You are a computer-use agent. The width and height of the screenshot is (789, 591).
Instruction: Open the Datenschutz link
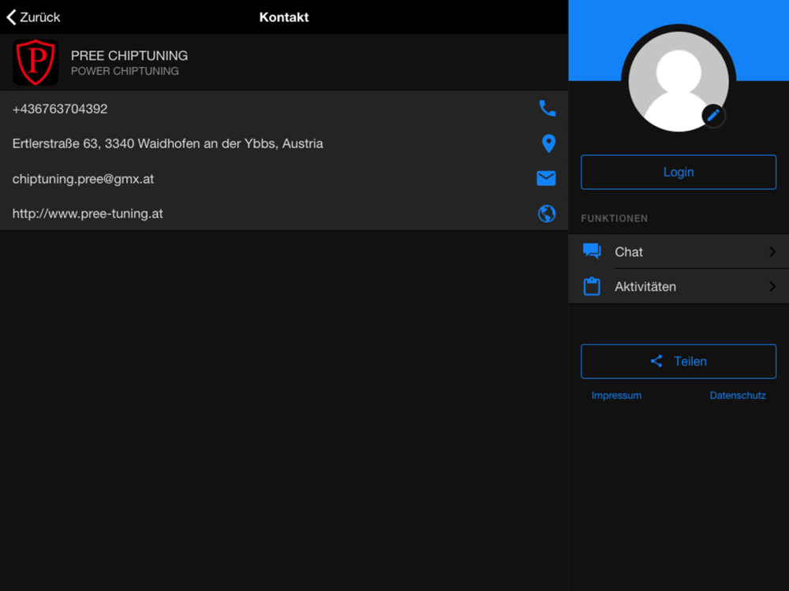(738, 396)
